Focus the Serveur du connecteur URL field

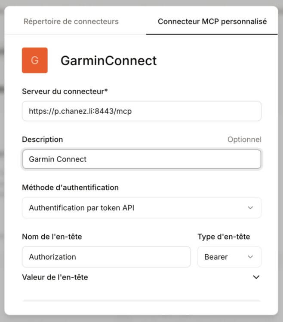(141, 111)
